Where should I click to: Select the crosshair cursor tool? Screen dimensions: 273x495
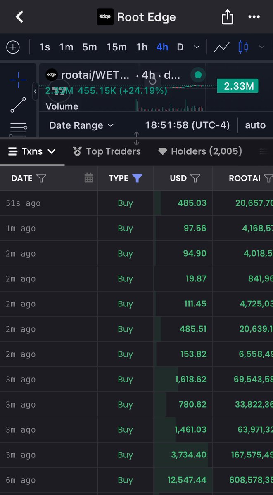click(x=18, y=79)
